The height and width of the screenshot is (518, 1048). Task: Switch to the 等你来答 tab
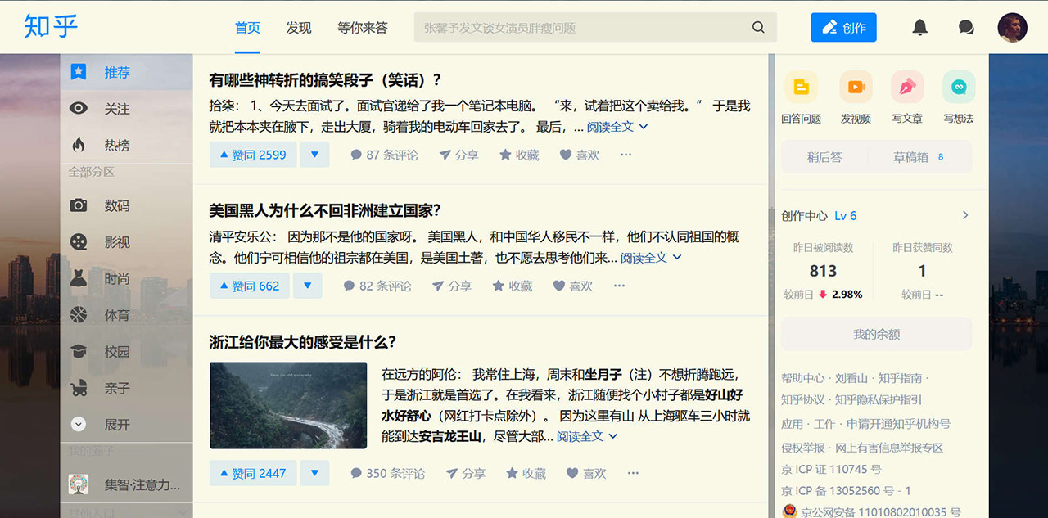362,27
